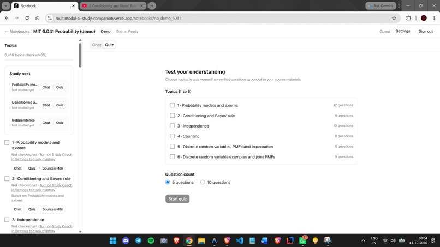Screen dimensions: 440x247
Task: Launch Discord from the taskbar
Action: click(126, 240)
